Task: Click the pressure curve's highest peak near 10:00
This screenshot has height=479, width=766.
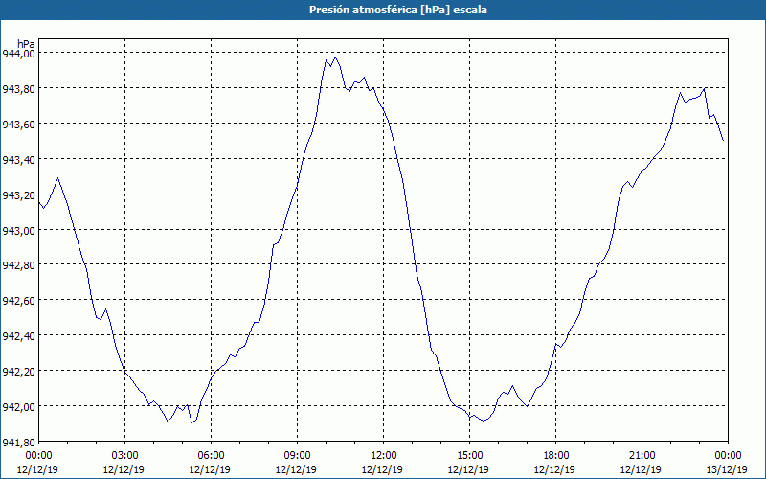Action: [335, 57]
